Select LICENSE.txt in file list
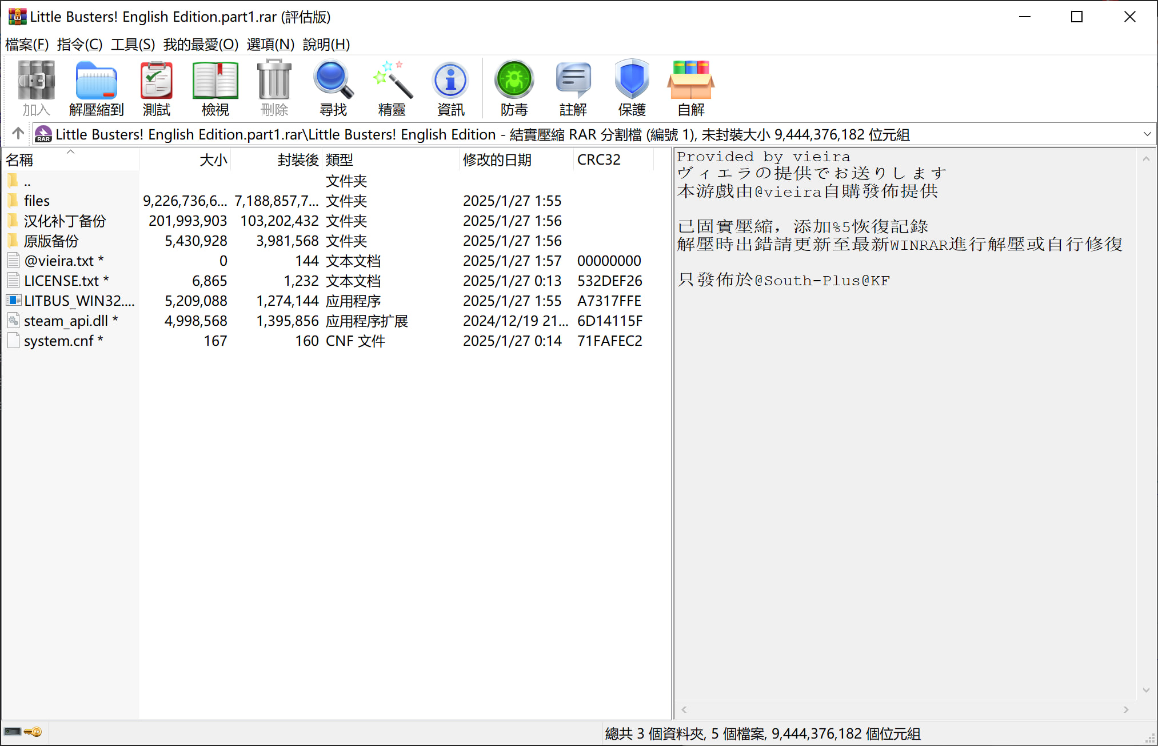1158x746 pixels. click(x=61, y=281)
